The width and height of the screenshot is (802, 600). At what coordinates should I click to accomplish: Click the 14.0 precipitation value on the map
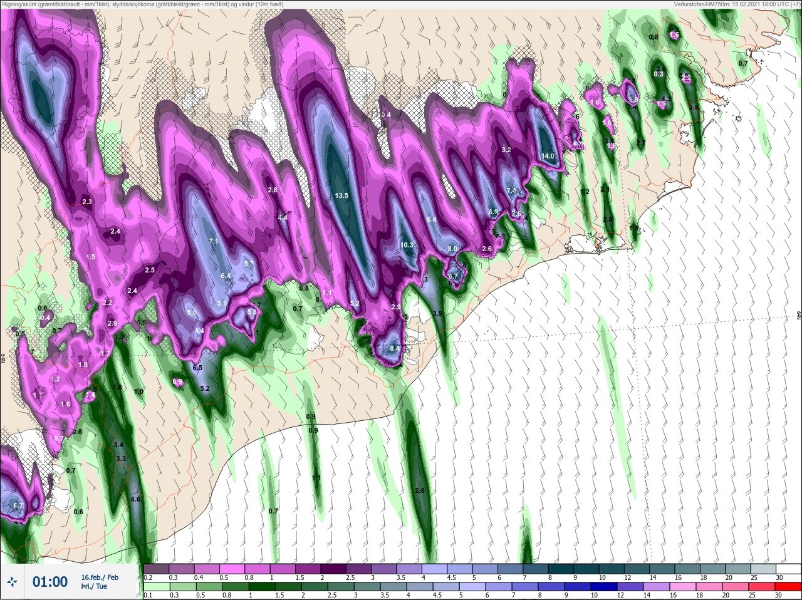coord(548,156)
